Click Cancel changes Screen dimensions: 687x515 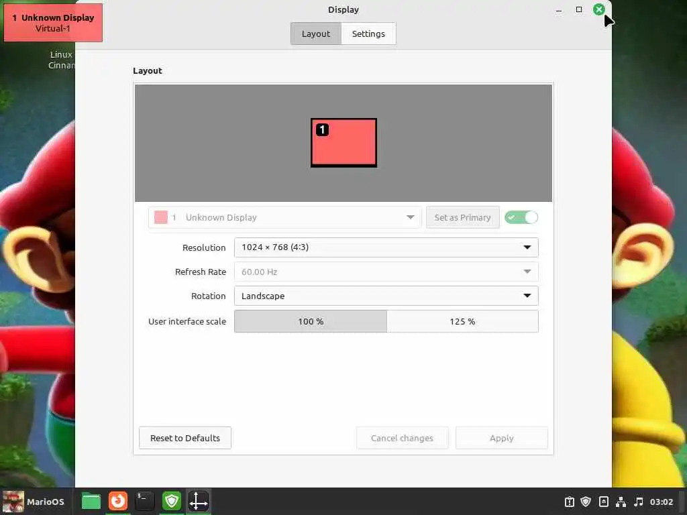(403, 438)
